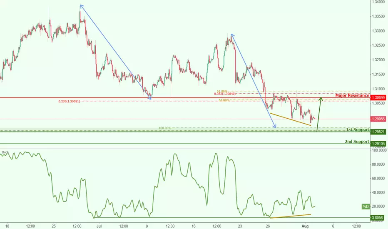388x229 pixels.
Task: Click date 6 on the time axis
Action: point(333,226)
